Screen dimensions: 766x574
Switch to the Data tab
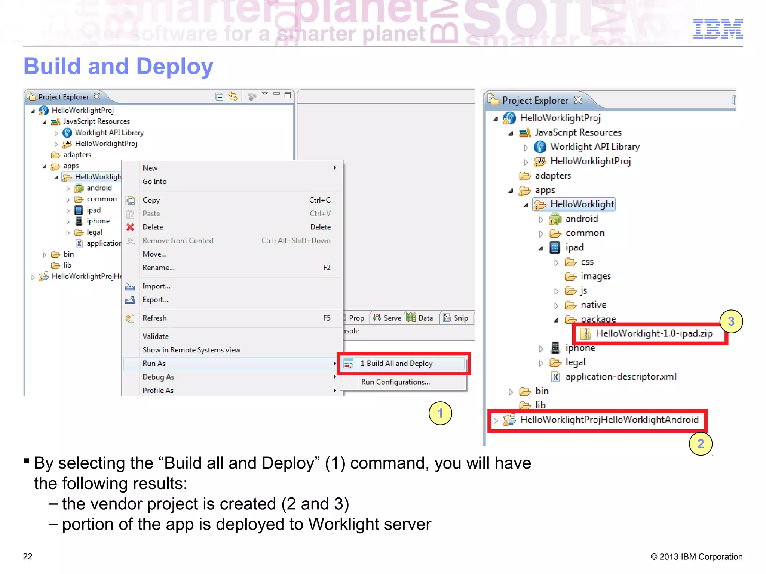(420, 318)
